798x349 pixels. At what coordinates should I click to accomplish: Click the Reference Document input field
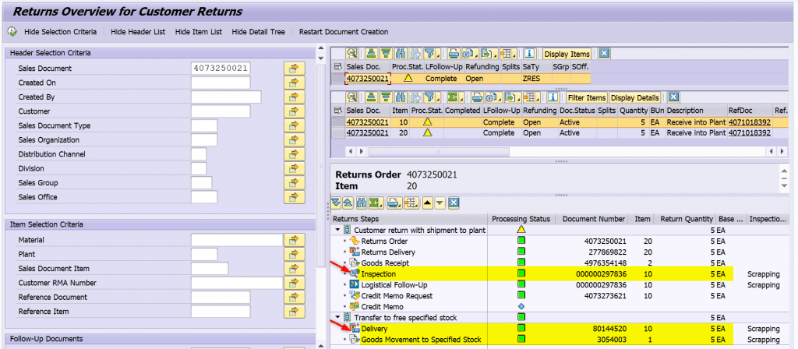pyautogui.click(x=221, y=297)
